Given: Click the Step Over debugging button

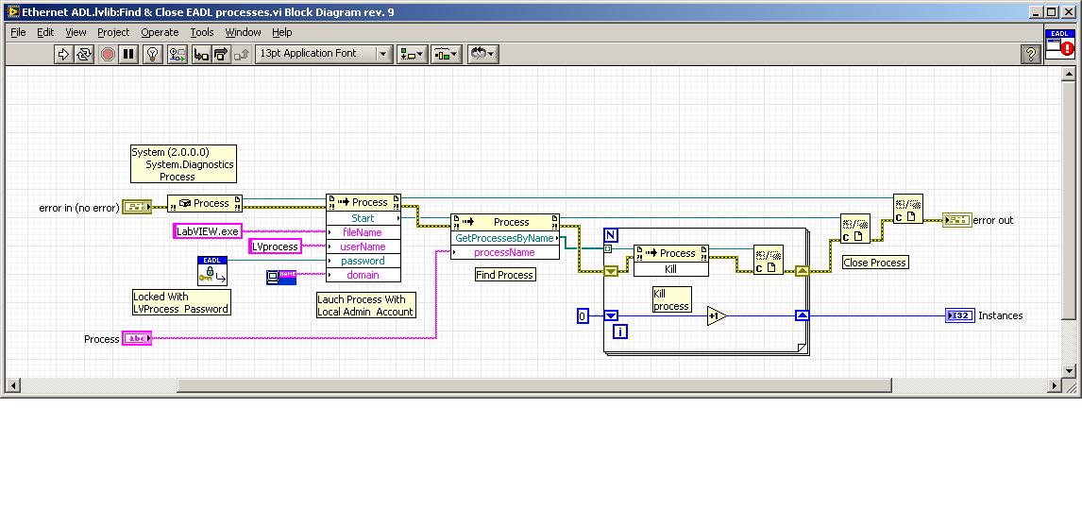Looking at the screenshot, I should [x=221, y=55].
